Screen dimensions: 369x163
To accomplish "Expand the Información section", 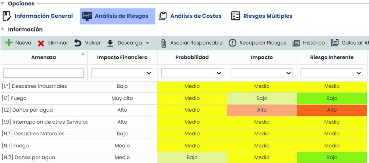I will pos(3,29).
